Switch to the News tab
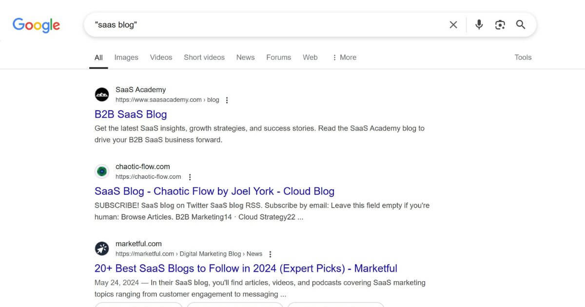Image resolution: width=585 pixels, height=307 pixels. tap(245, 58)
